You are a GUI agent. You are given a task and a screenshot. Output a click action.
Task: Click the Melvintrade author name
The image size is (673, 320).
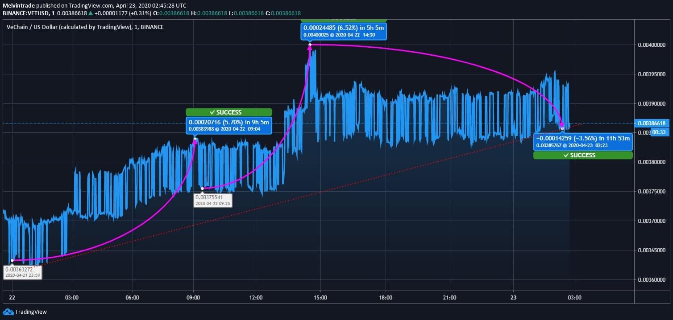pyautogui.click(x=18, y=5)
